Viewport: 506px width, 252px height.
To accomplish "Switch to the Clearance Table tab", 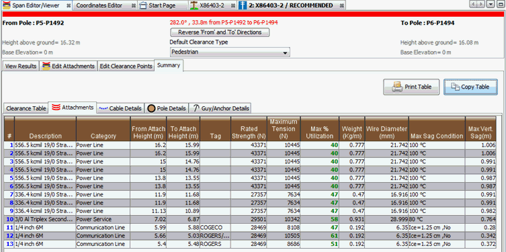I will click(26, 108).
